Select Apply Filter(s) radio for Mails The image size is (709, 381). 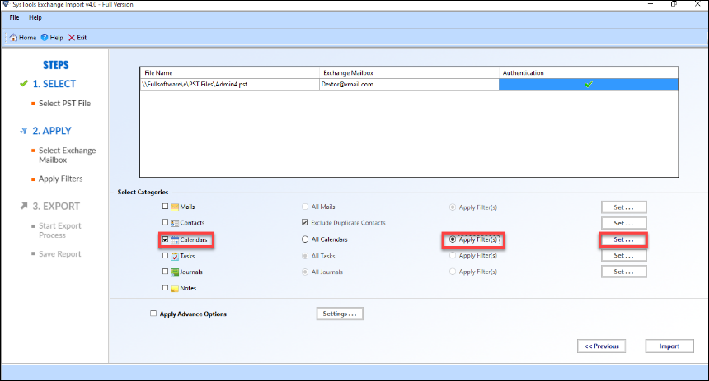(x=453, y=207)
